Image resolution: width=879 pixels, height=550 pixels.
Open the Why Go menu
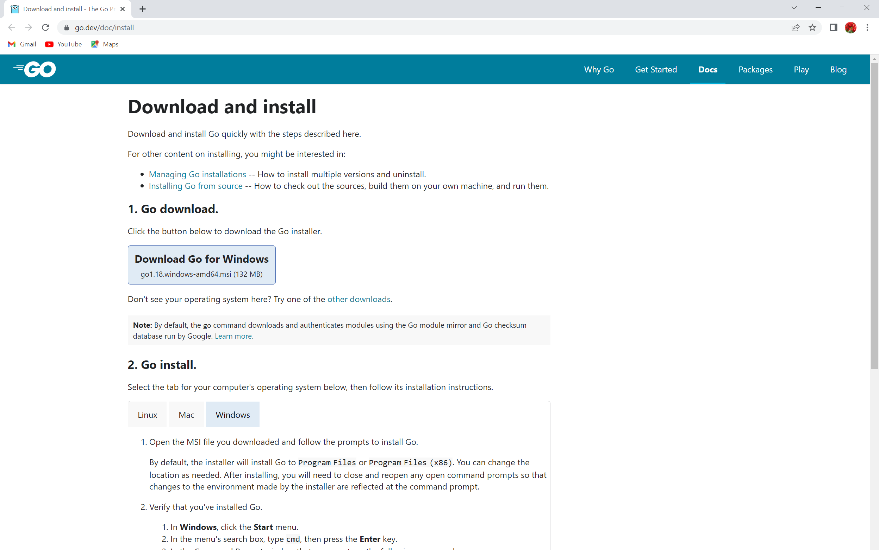pyautogui.click(x=599, y=70)
